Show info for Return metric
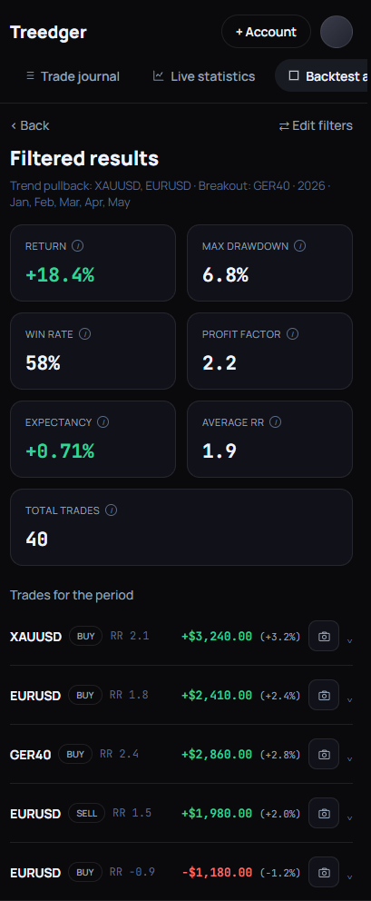Image resolution: width=371 pixels, height=901 pixels. (77, 246)
